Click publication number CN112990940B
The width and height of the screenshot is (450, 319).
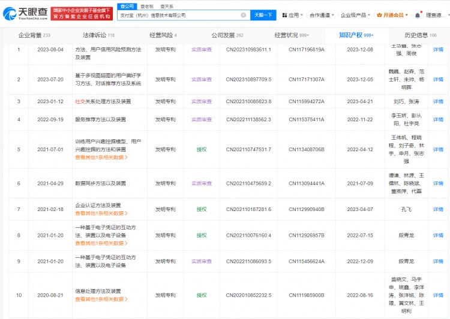[x=307, y=209]
